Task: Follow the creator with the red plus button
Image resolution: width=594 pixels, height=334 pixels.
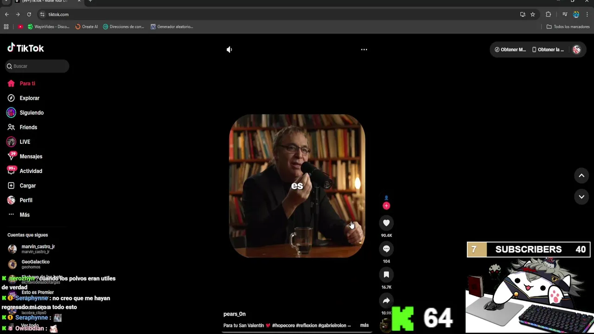Action: [386, 206]
